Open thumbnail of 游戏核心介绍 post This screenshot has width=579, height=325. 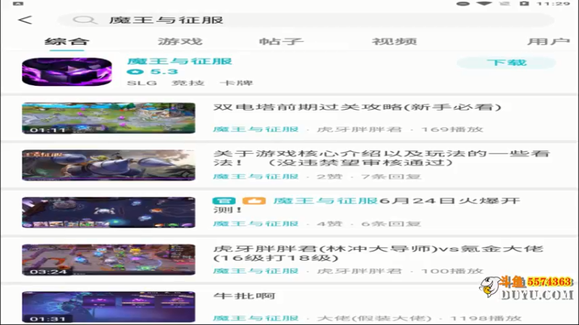(109, 165)
